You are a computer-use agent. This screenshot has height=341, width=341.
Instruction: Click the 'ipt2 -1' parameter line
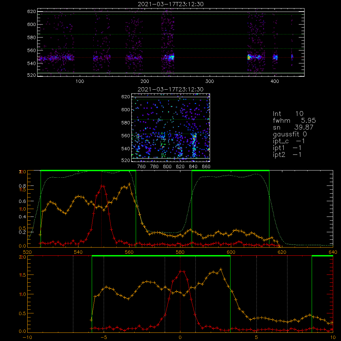point(287,154)
